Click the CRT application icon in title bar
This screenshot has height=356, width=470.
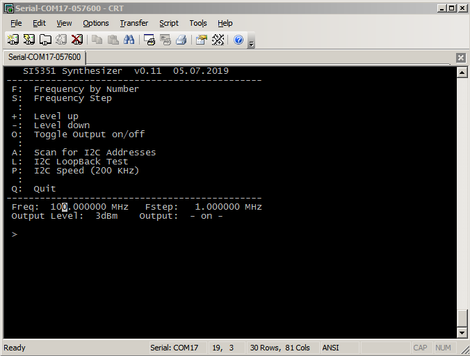9,8
